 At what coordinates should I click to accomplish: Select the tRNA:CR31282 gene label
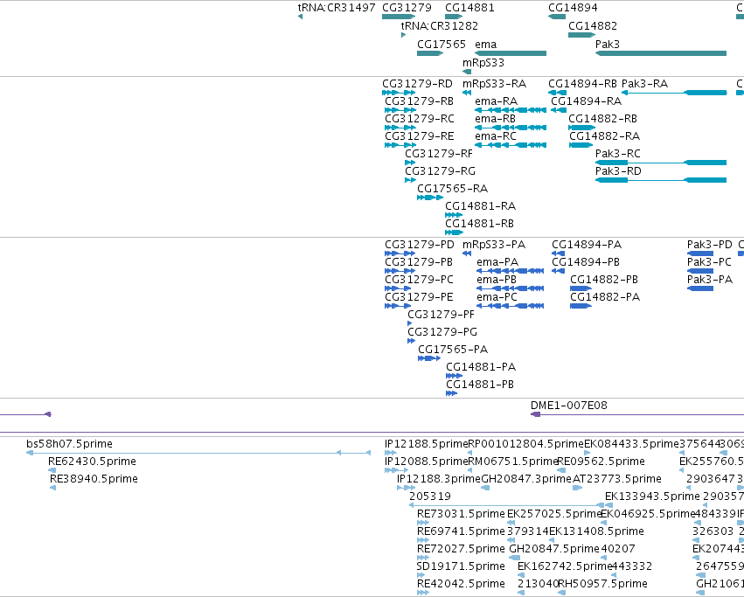point(440,25)
